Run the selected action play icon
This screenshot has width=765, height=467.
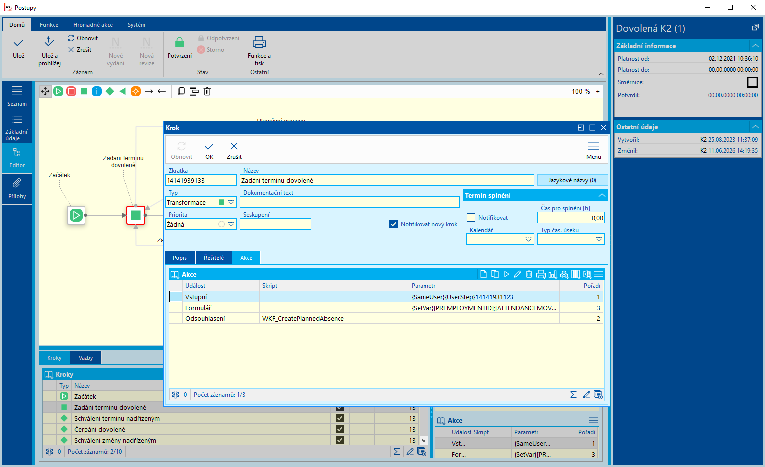[507, 274]
